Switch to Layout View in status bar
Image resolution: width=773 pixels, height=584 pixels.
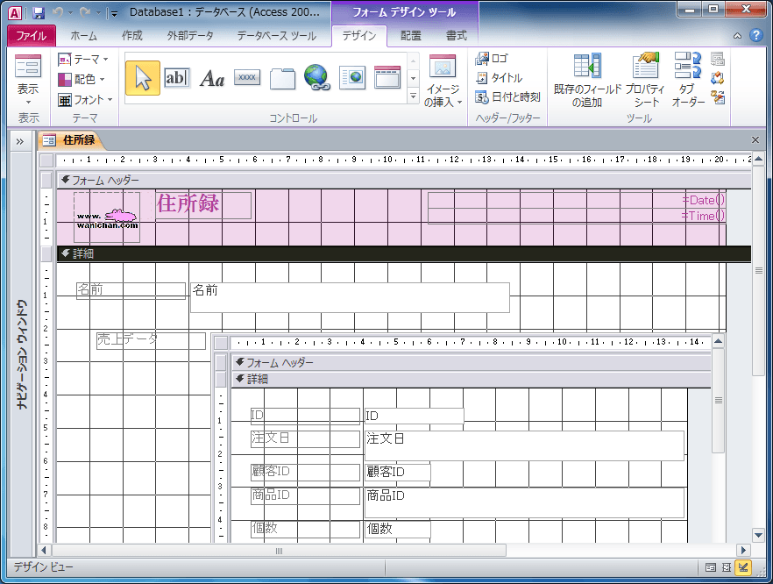pyautogui.click(x=727, y=567)
